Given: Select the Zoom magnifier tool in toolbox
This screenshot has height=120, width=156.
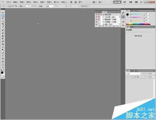Looking at the screenshot, I should 3,67.
